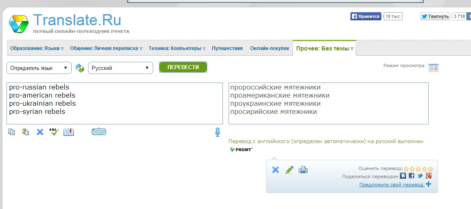471x209 pixels.
Task: Click the line 'просирийские мятежники'
Action: click(x=274, y=112)
